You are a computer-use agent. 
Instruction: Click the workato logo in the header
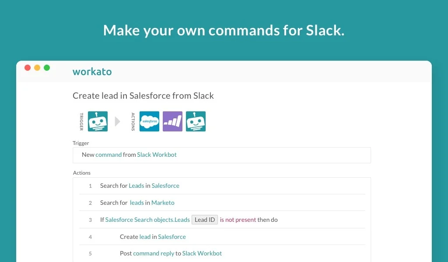[x=92, y=72]
